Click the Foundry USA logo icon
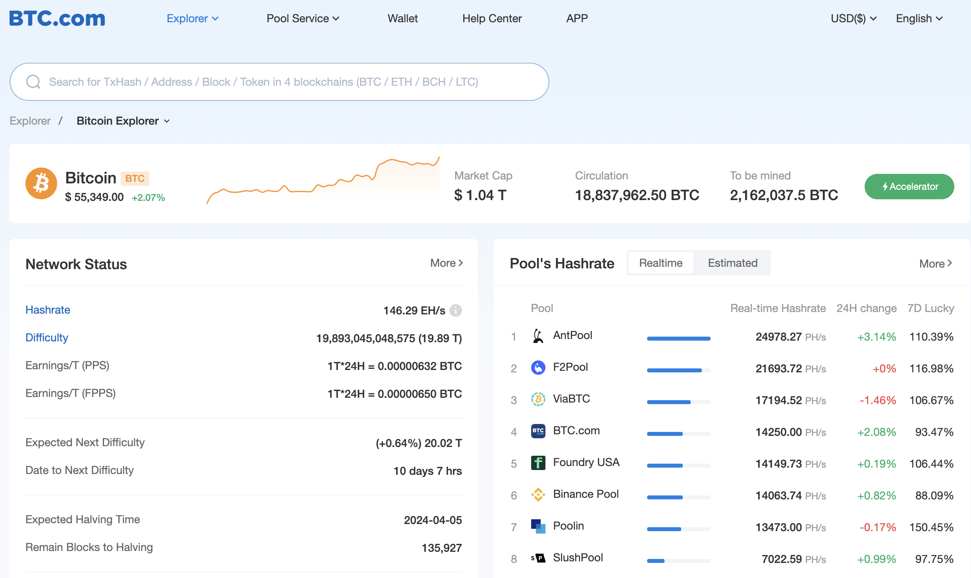 click(x=538, y=462)
